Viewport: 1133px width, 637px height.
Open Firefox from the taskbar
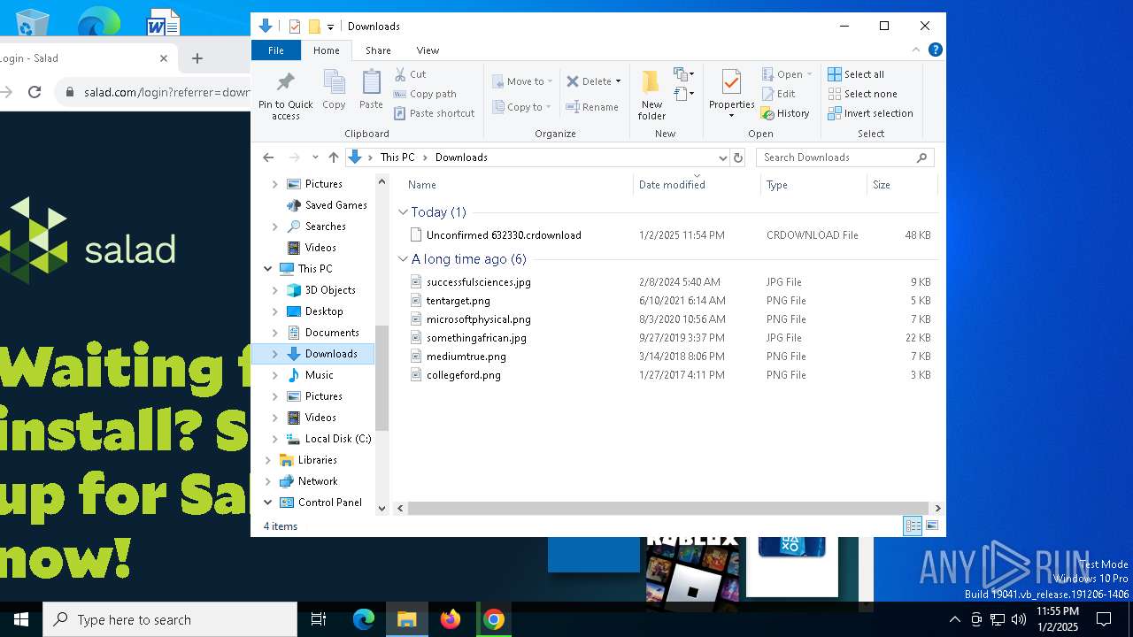coord(451,619)
